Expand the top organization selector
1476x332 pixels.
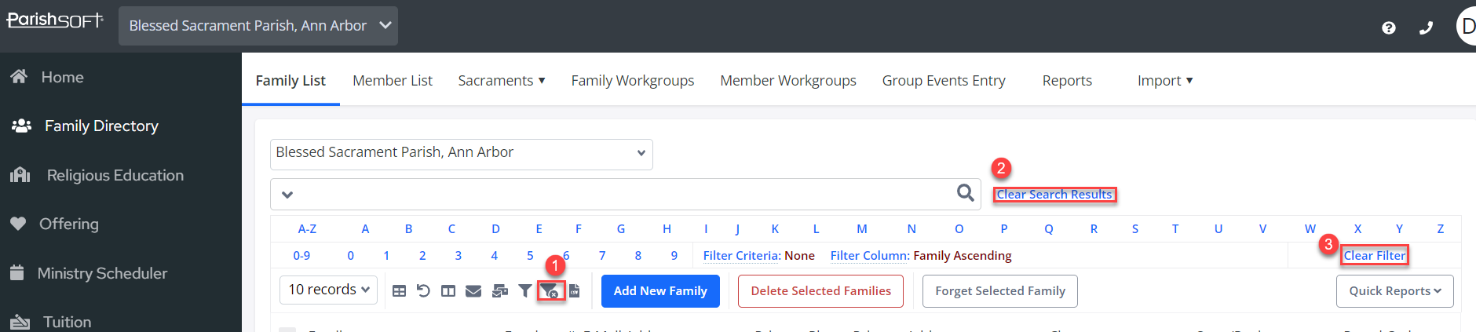point(258,26)
